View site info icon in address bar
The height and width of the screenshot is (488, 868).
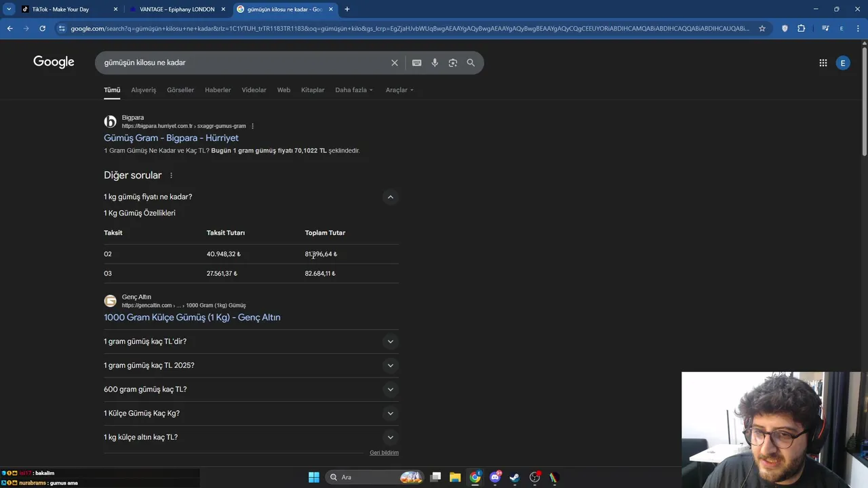pyautogui.click(x=62, y=28)
